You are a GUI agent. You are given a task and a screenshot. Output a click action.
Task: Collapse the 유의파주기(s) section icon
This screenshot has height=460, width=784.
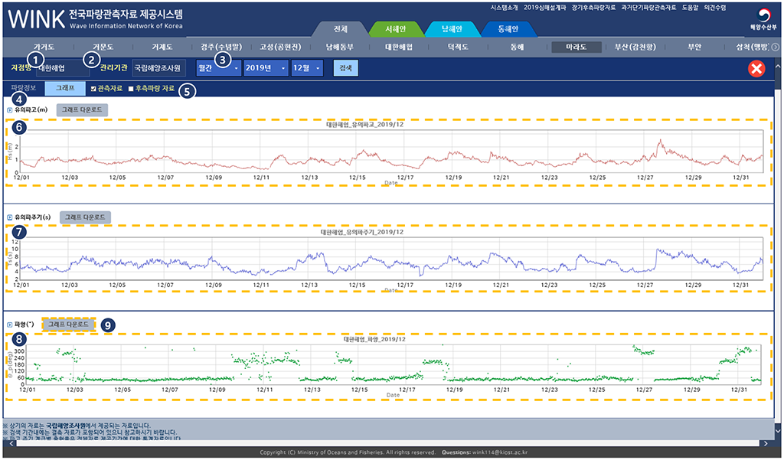(x=10, y=217)
